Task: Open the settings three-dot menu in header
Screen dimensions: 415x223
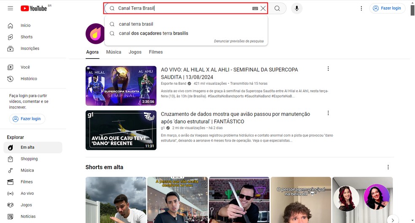Action: [361, 8]
